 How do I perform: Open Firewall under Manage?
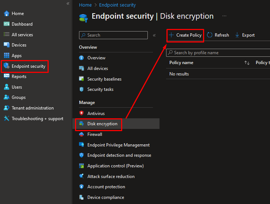point(95,134)
